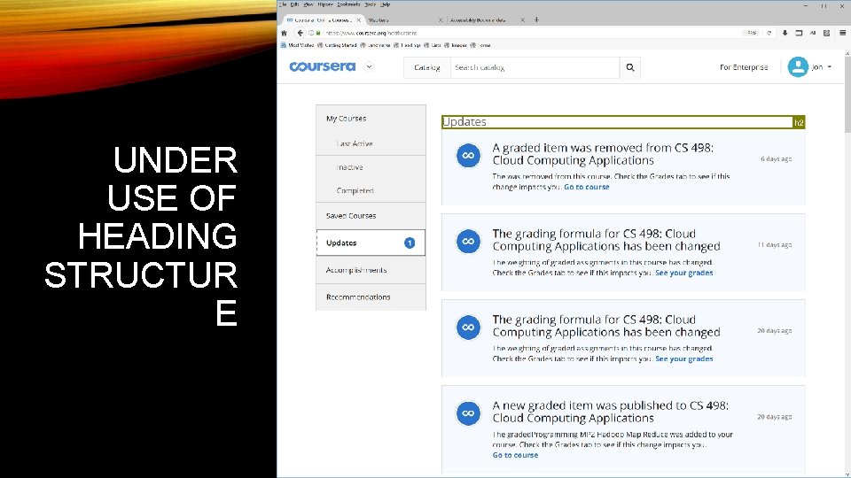The height and width of the screenshot is (478, 851).
Task: Open the Tools menu in Firefox
Action: click(371, 4)
